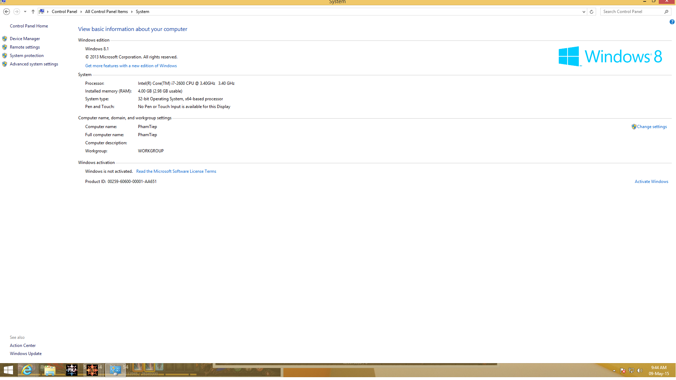This screenshot has height=380, width=676.
Task: Click shield icon beside System protection
Action: (x=5, y=56)
